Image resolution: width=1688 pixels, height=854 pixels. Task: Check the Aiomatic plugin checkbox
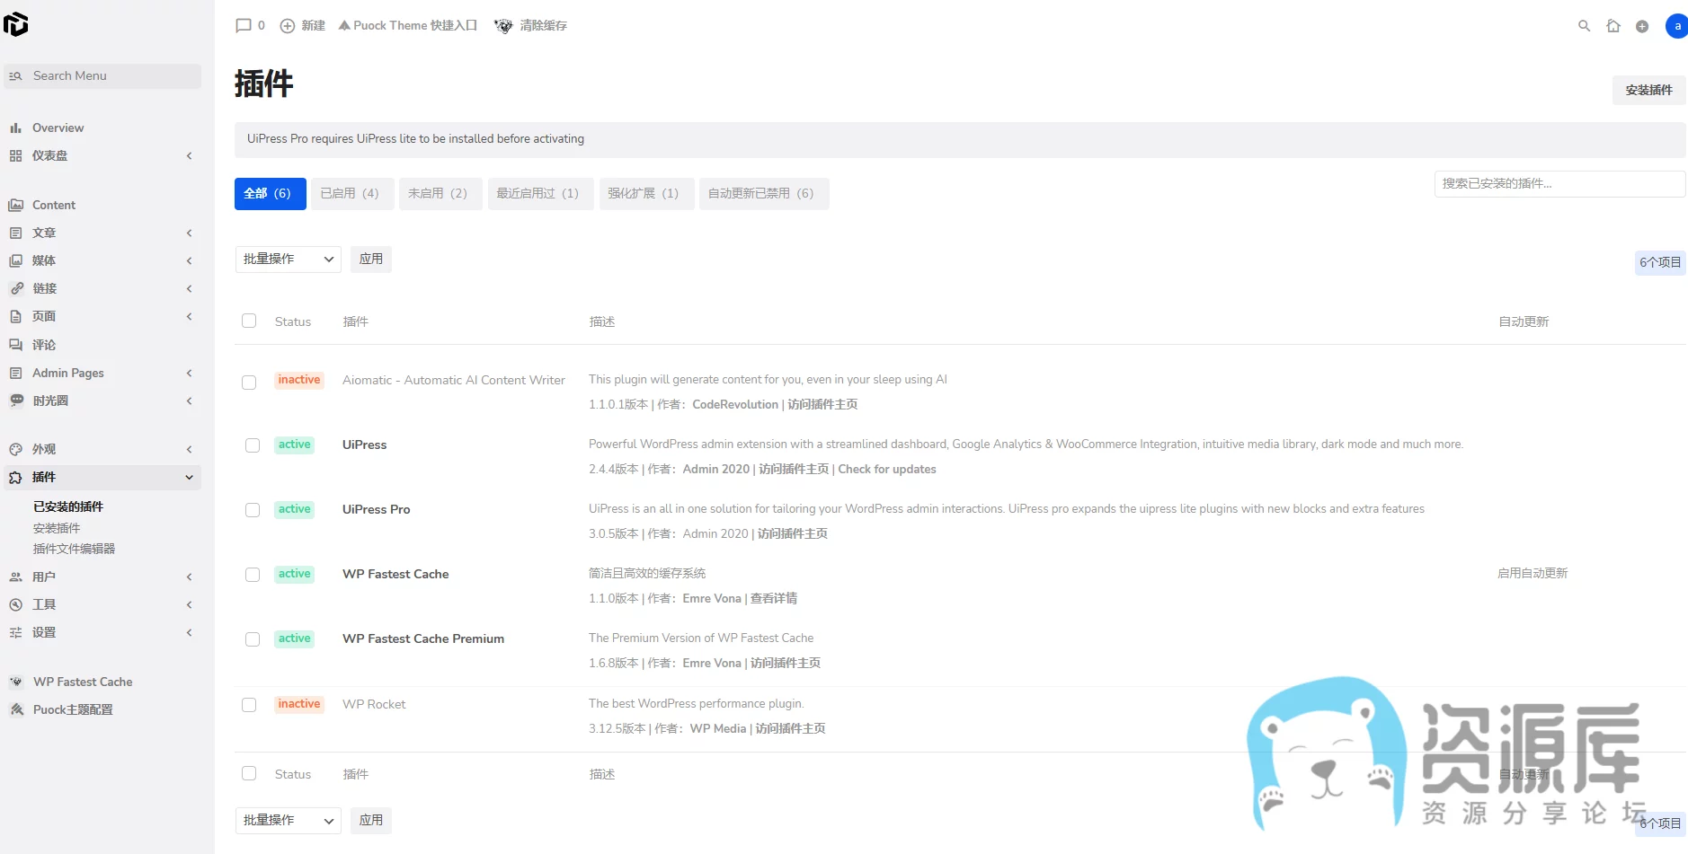coord(249,383)
